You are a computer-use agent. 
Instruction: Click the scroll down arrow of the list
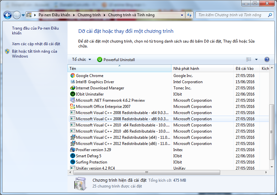pos(272,167)
